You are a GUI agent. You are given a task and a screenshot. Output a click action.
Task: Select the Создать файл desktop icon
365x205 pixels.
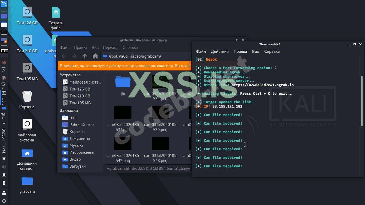click(x=56, y=18)
